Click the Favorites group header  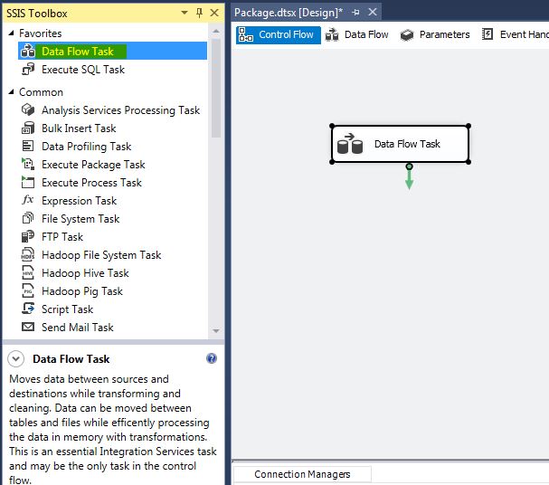(x=41, y=33)
